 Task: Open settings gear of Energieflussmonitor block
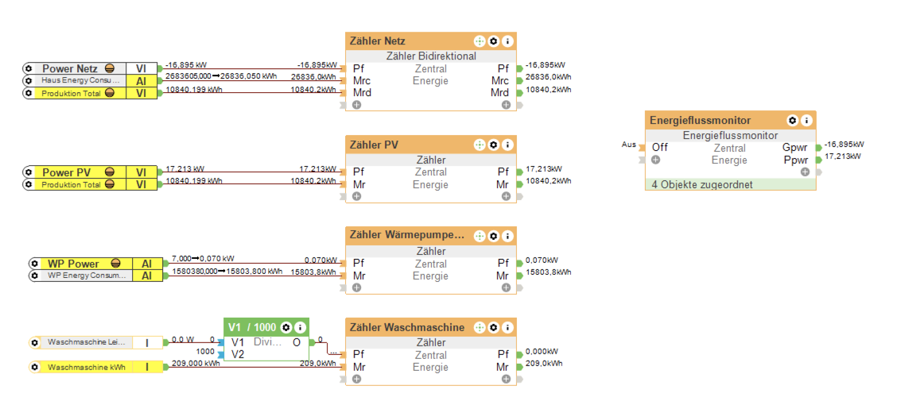coord(792,121)
